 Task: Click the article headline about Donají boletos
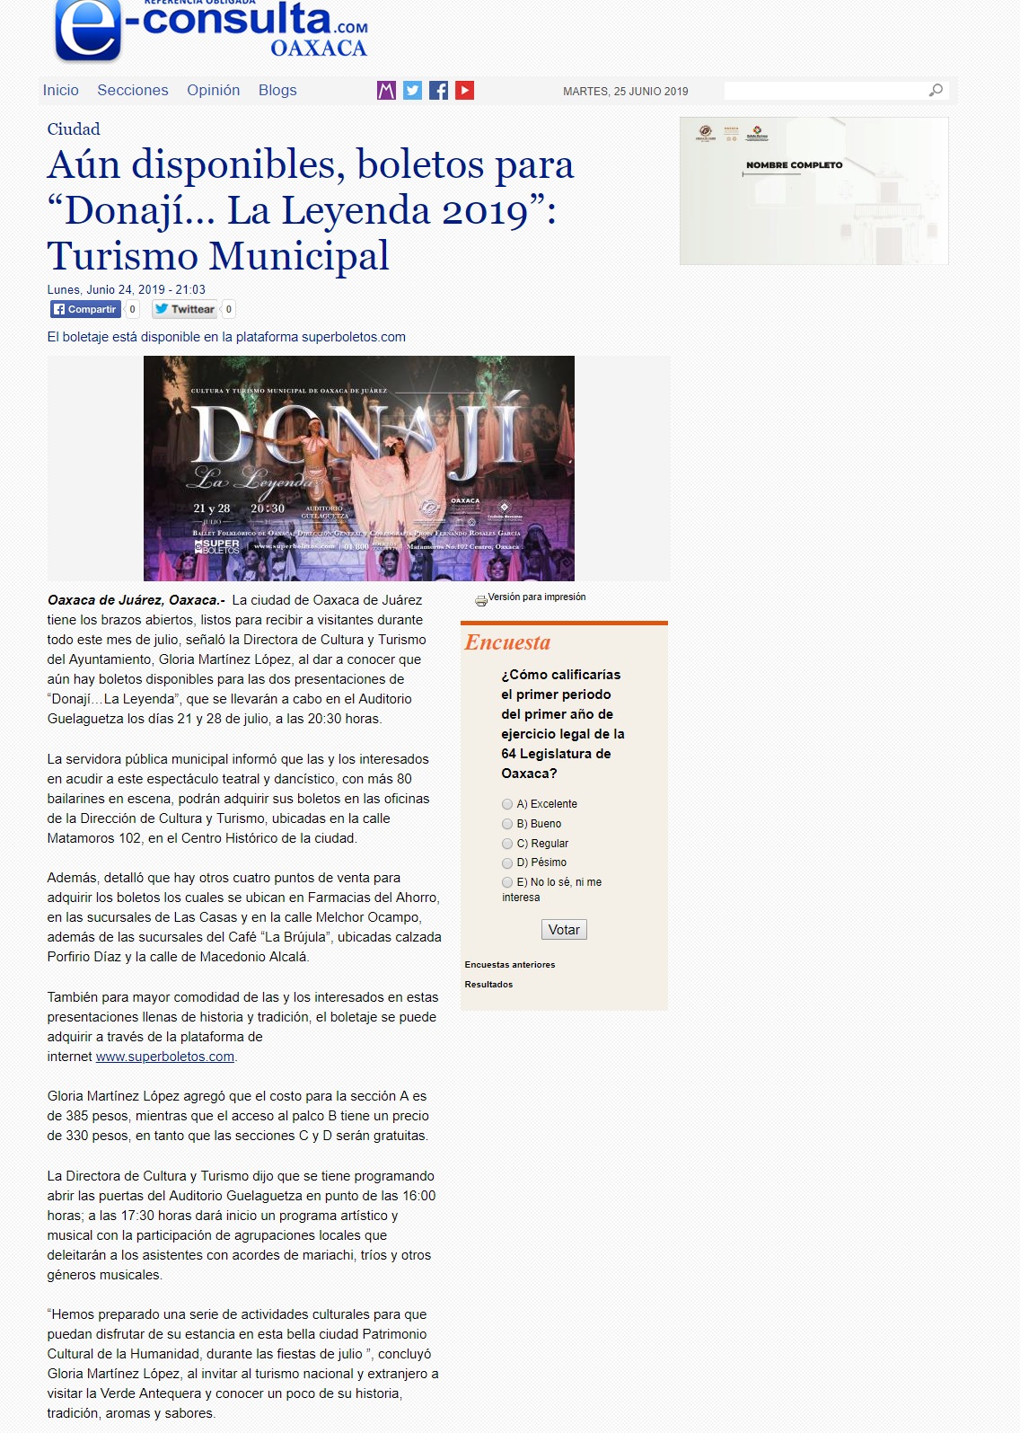click(311, 210)
